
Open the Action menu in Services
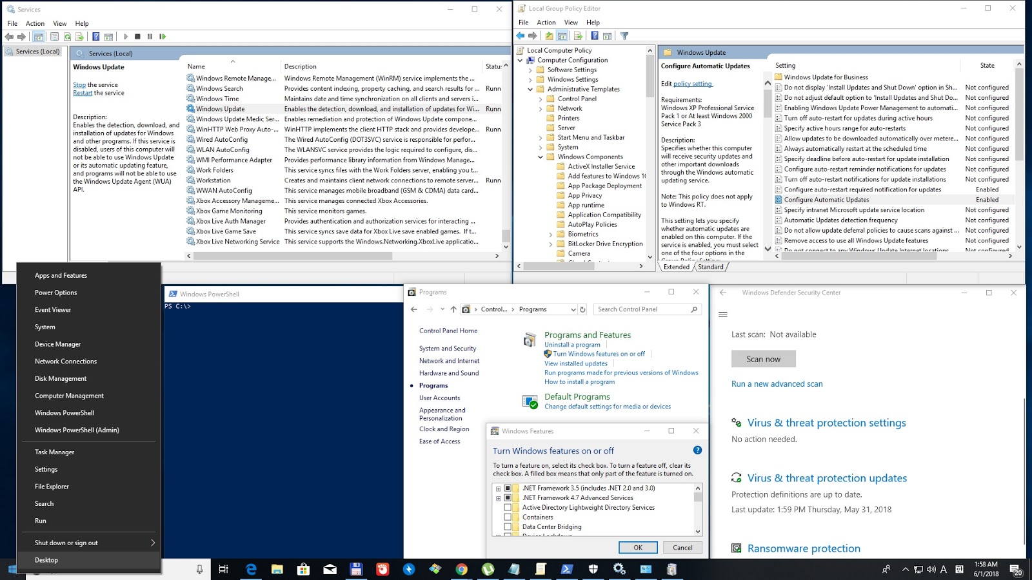coord(35,23)
